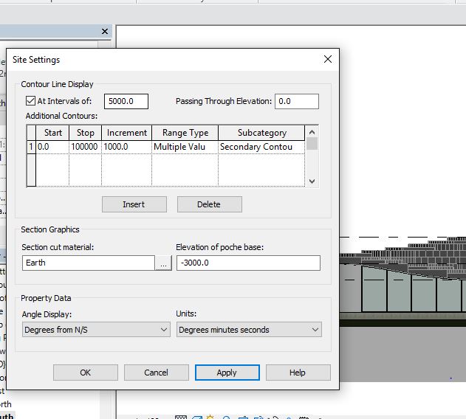The width and height of the screenshot is (466, 419).
Task: Select the Increment cell showing 1000.0
Action: click(126, 147)
